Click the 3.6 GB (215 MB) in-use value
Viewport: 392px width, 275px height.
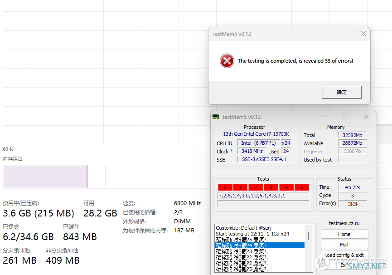coord(39,213)
